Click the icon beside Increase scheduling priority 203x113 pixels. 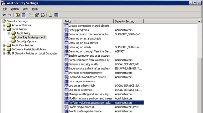tap(66, 73)
